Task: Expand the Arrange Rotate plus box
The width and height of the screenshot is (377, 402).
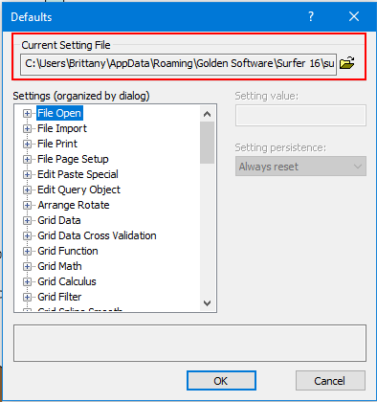Action: pos(27,205)
